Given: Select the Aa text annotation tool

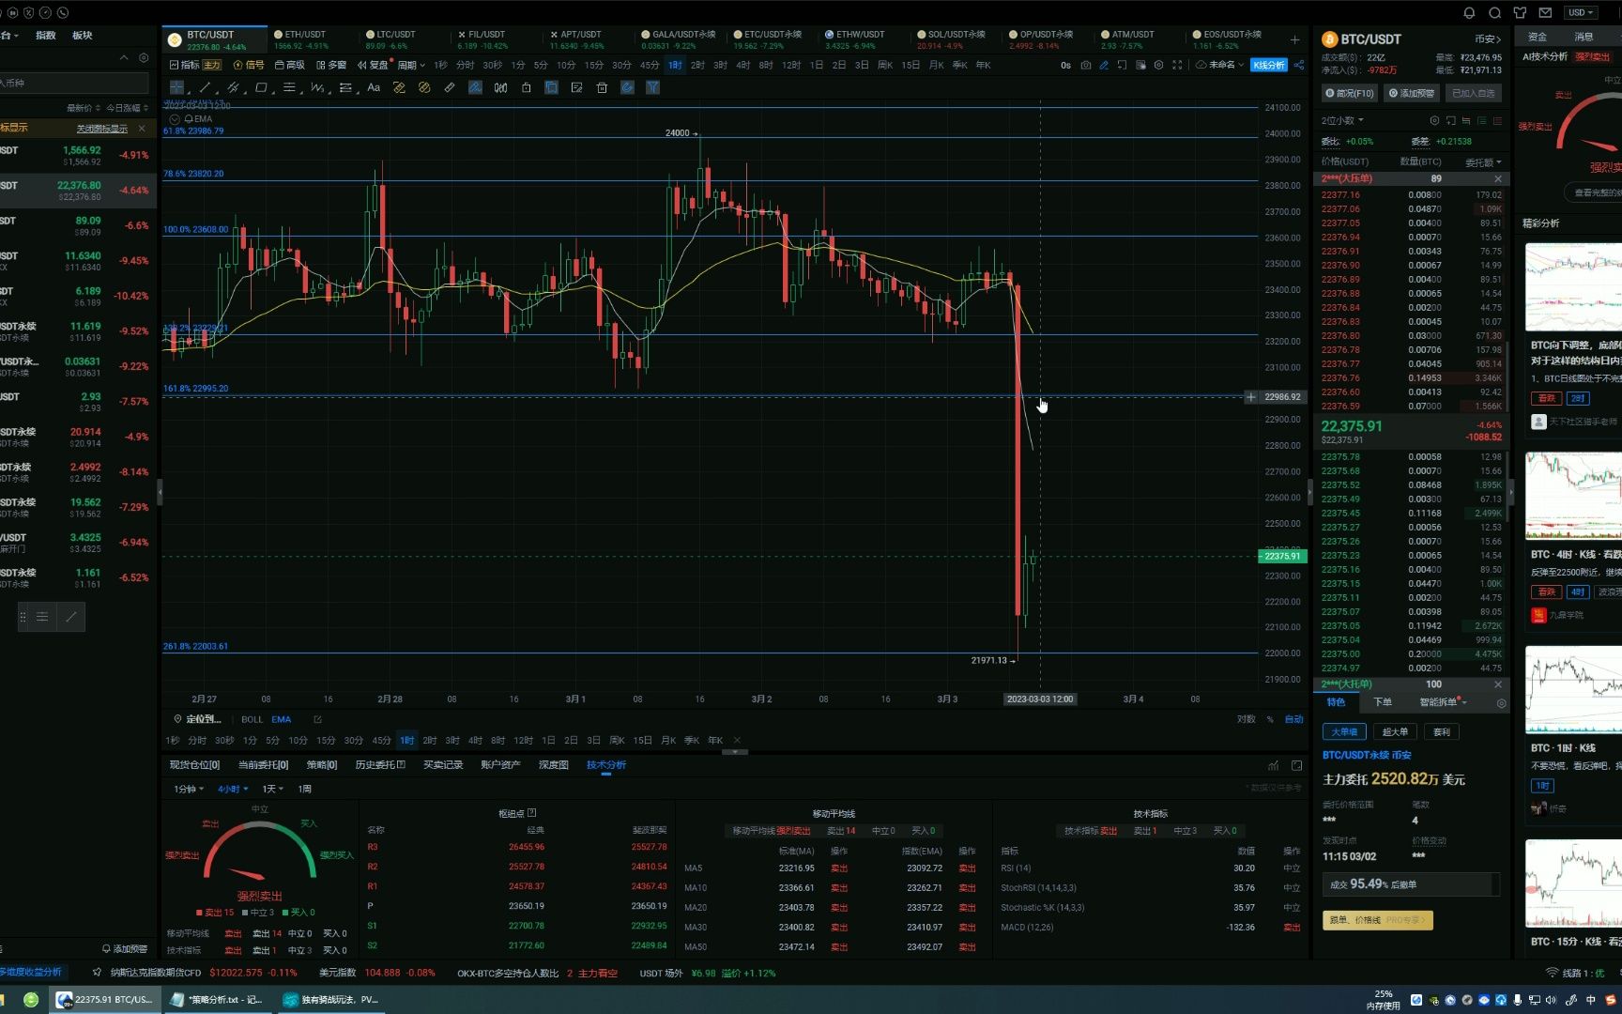Looking at the screenshot, I should point(374,87).
